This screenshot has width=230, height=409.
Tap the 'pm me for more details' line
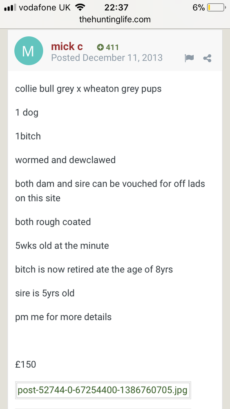pos(63,317)
